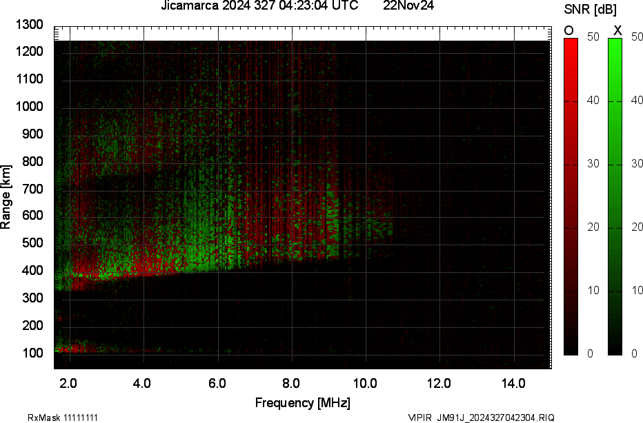Click the 10.0 frequency tick label

tap(365, 384)
